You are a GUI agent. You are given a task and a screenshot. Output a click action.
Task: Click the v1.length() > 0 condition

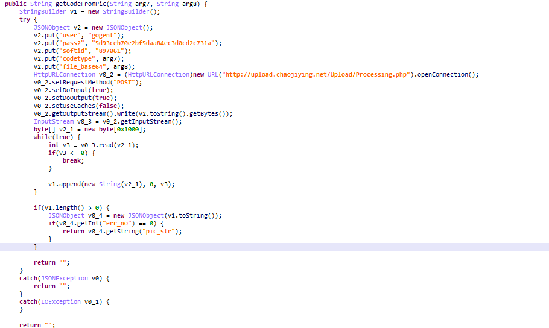tap(72, 207)
